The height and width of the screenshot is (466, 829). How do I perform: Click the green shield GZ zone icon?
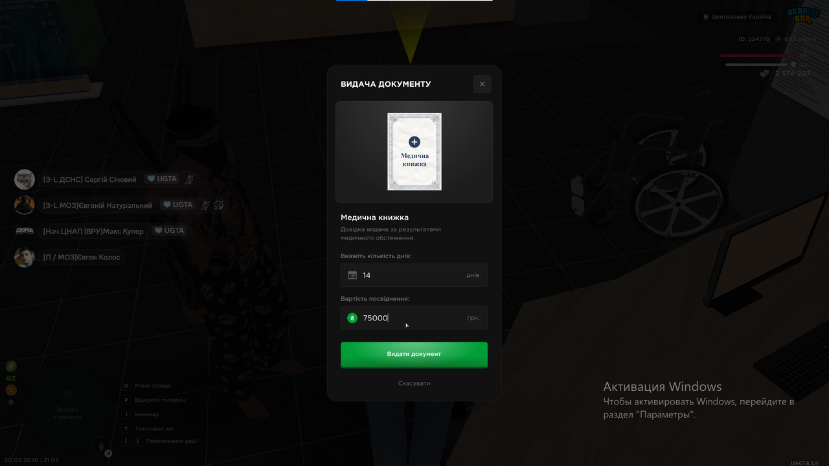(11, 366)
